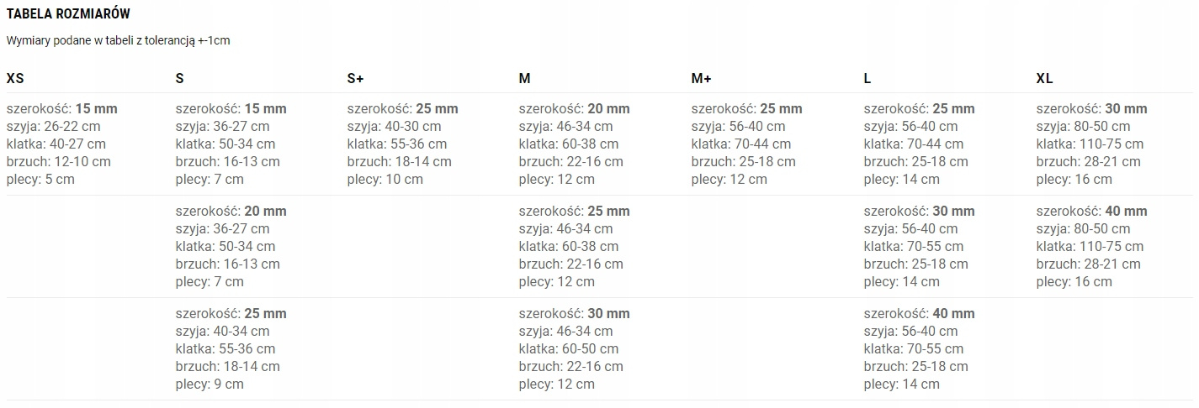The height and width of the screenshot is (408, 1199).
Task: Click XL size 40 mm width entry
Action: pos(1092,212)
